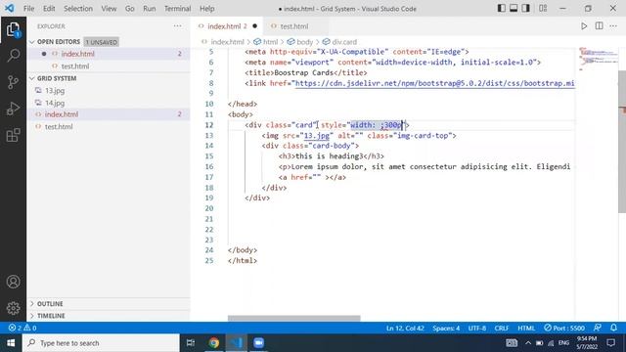The width and height of the screenshot is (626, 352).
Task: Toggle the bottom panel layout icon
Action: coord(514,8)
